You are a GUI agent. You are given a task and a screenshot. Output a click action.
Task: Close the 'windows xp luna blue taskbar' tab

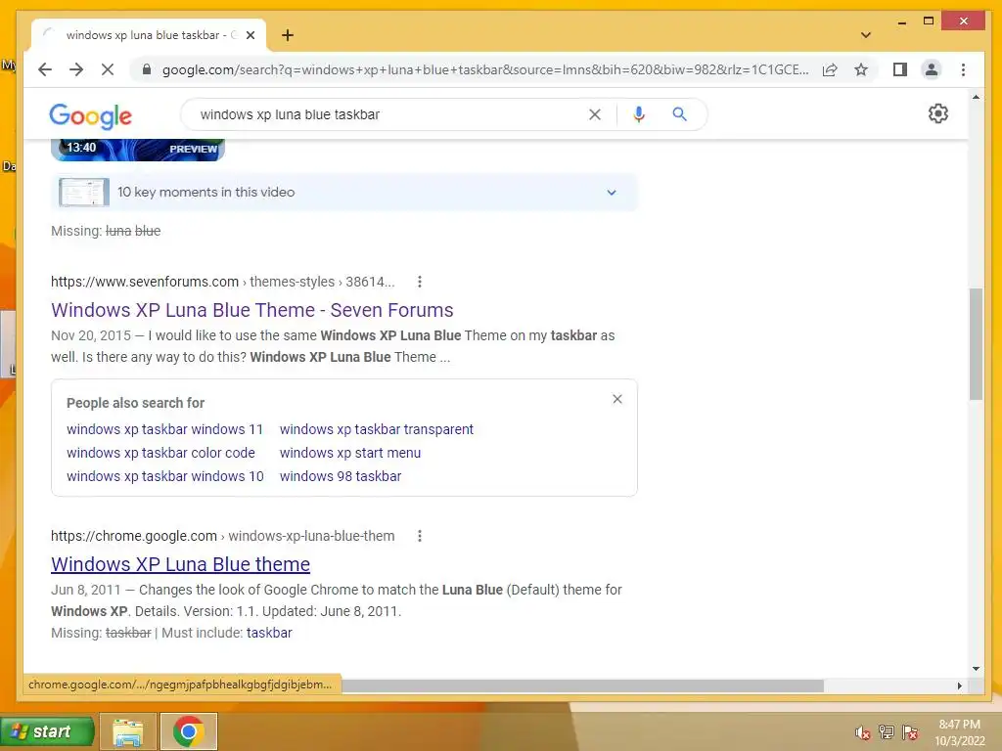[x=250, y=35]
